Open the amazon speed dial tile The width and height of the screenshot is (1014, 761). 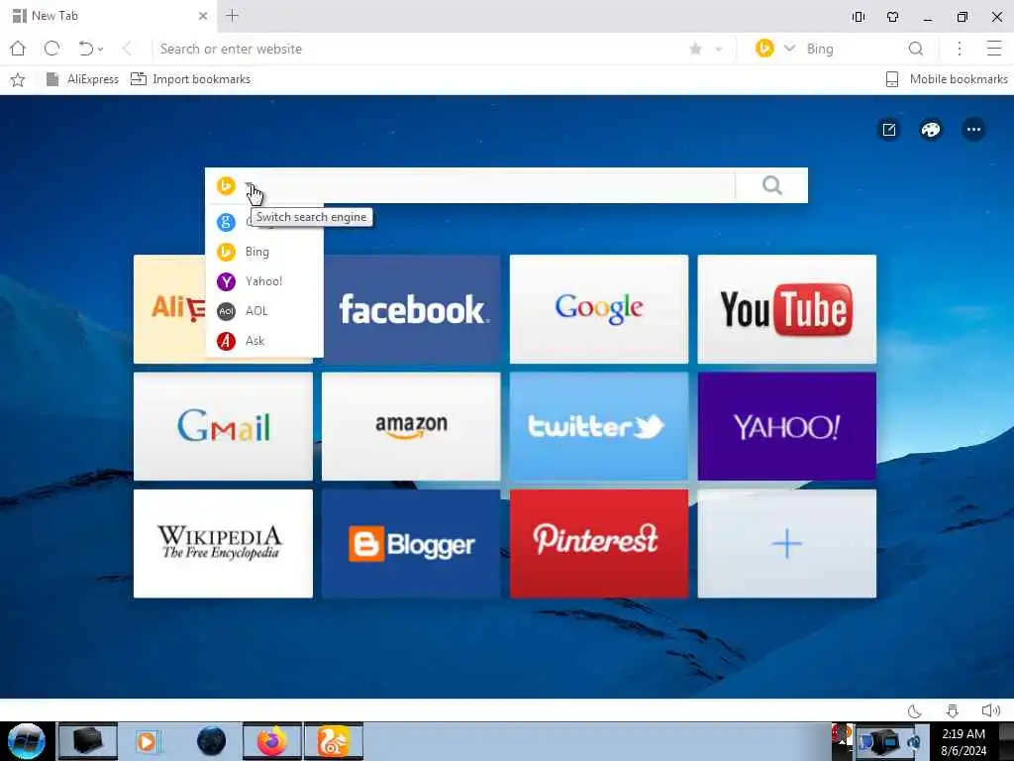(x=411, y=426)
